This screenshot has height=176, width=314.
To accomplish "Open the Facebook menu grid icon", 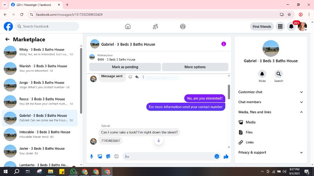I will [280, 26].
